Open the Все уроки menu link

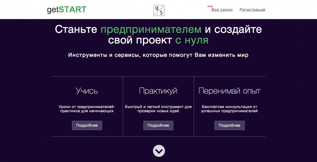(222, 10)
